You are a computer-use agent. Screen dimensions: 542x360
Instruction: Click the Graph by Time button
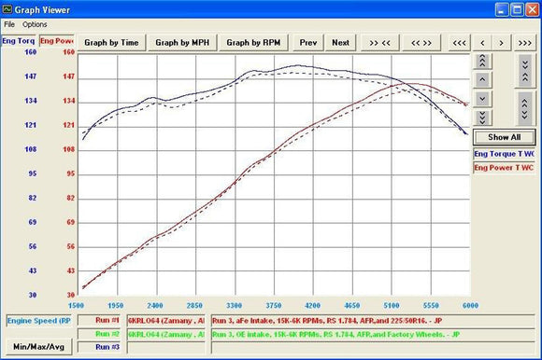[x=111, y=43]
